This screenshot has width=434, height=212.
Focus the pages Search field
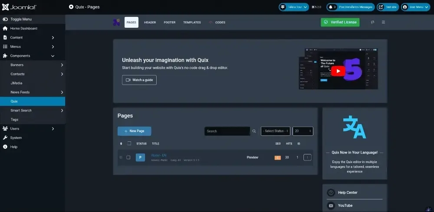227,131
